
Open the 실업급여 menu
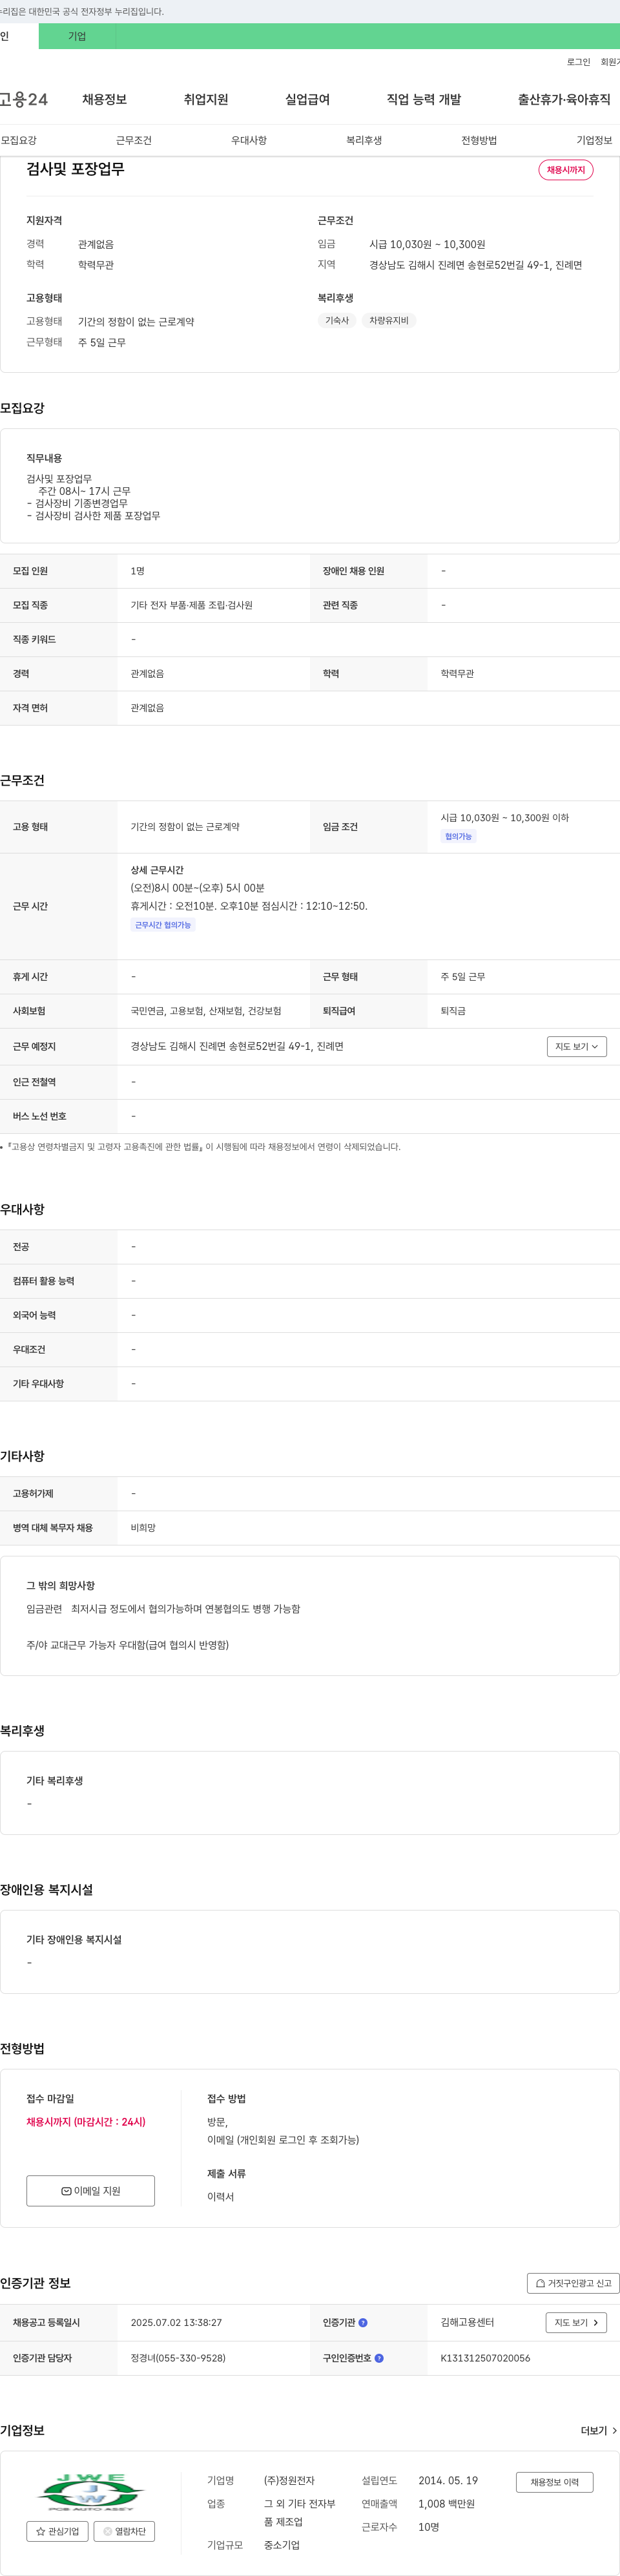click(307, 99)
